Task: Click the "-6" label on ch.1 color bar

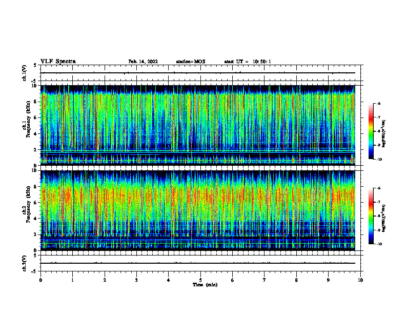Action: (x=378, y=103)
